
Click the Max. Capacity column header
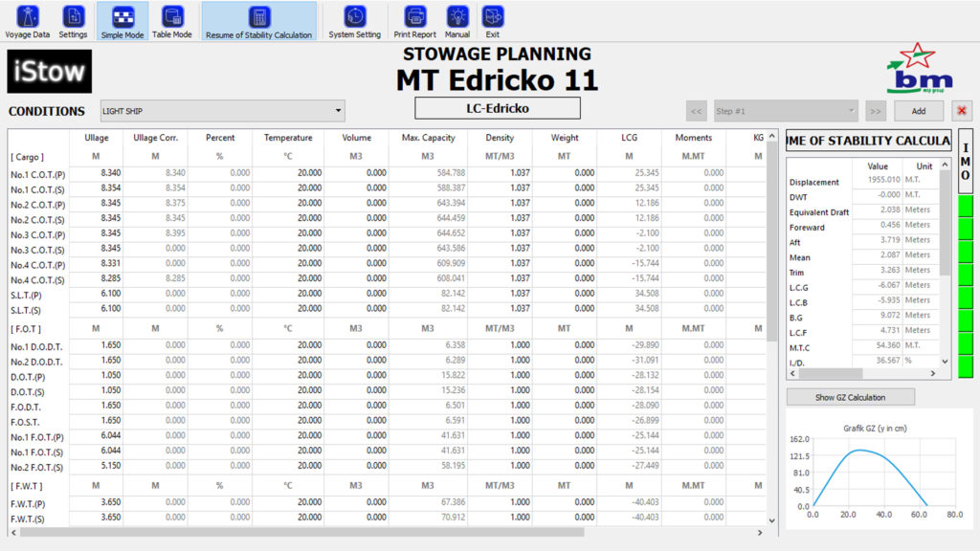click(x=428, y=138)
